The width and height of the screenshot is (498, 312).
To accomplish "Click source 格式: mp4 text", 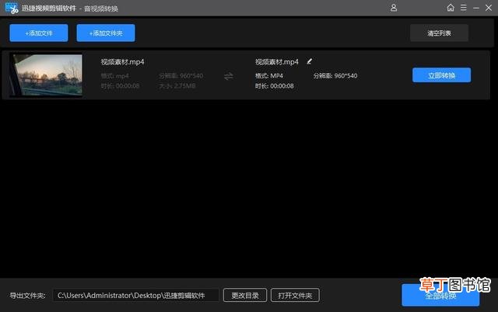I will click(114, 76).
